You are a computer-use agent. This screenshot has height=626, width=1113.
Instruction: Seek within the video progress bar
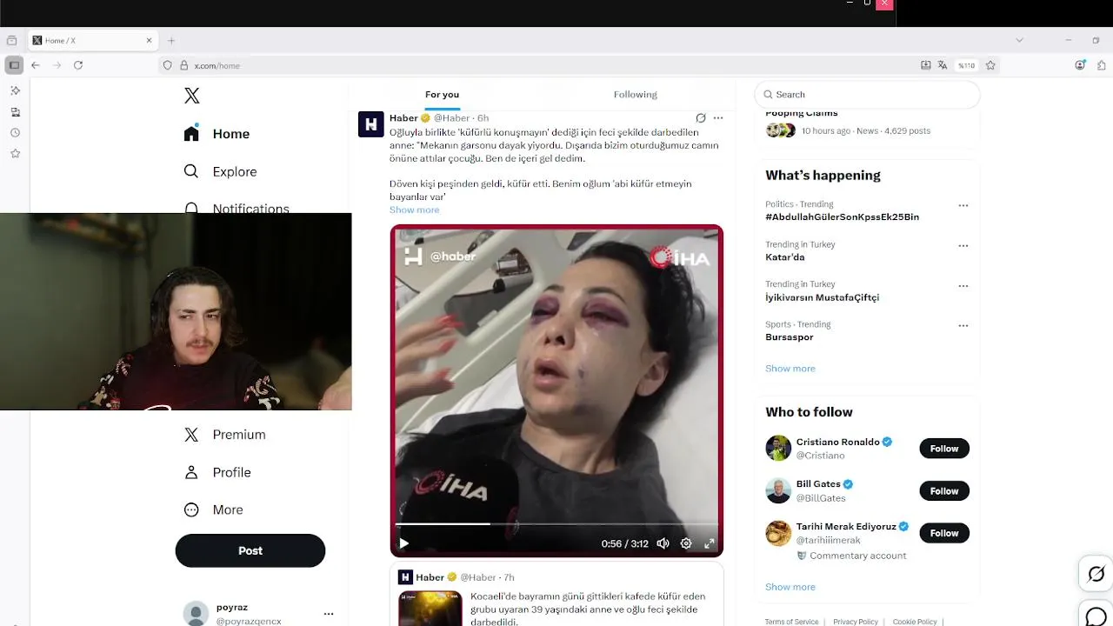(556, 524)
